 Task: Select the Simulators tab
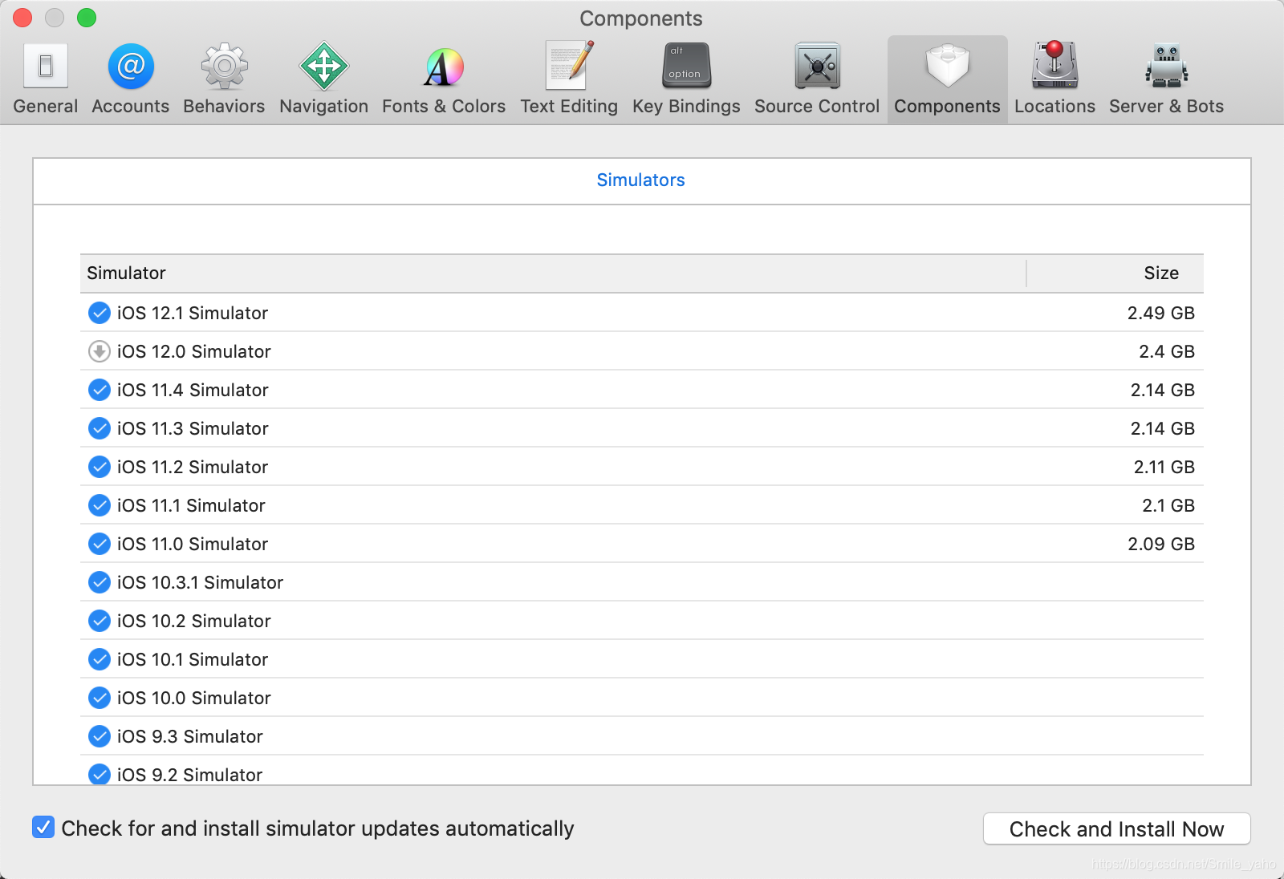640,180
